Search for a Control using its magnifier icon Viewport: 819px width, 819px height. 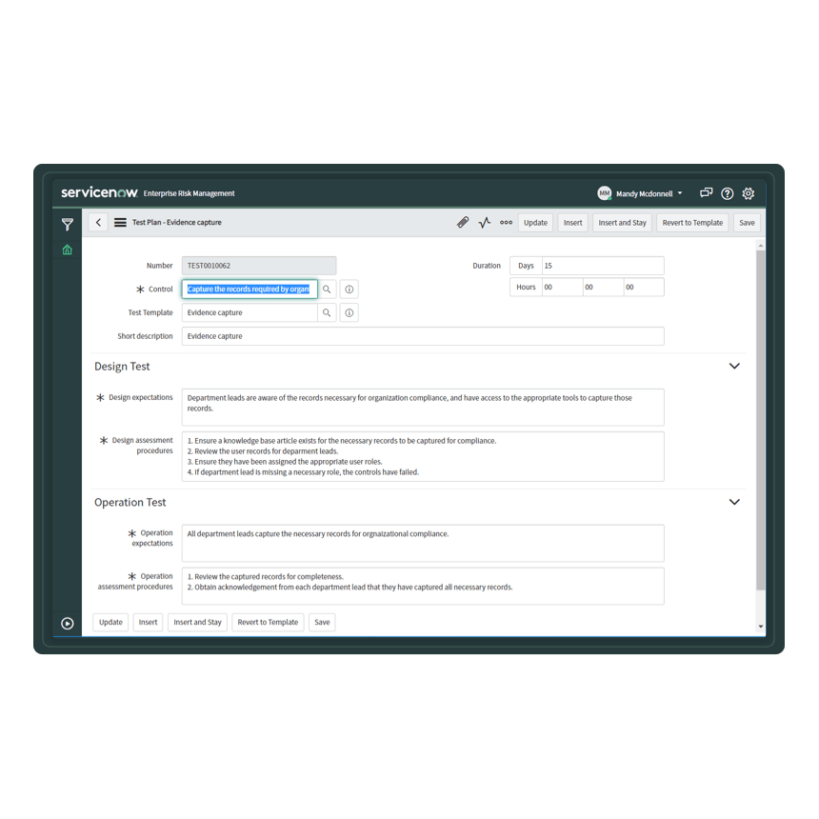(x=328, y=289)
